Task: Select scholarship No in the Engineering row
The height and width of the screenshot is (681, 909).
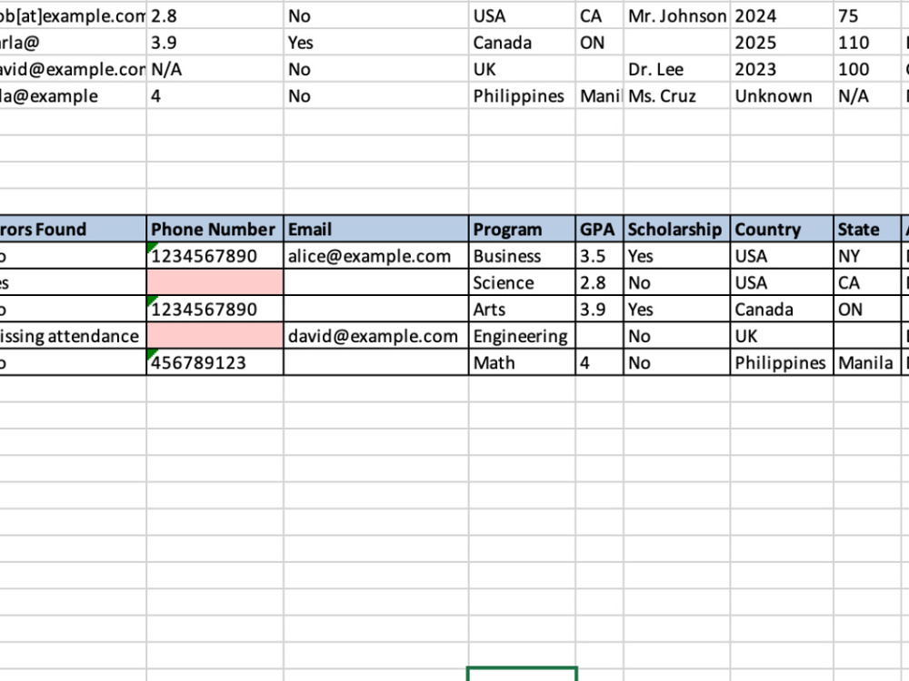Action: (x=676, y=335)
